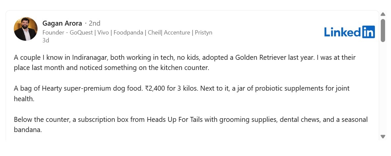The image size is (391, 156).
Task: Click the 3d post timestamp
Action: pos(46,40)
